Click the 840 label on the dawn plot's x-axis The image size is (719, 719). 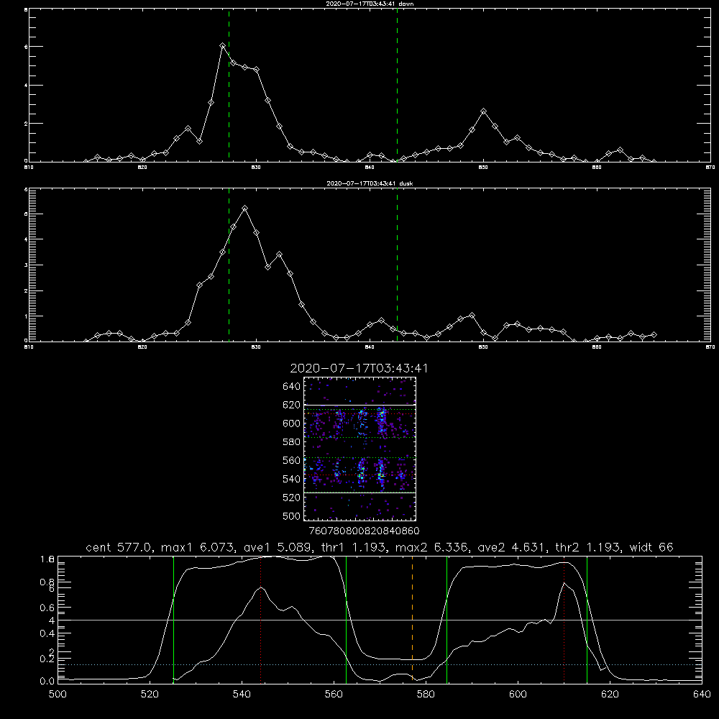[x=370, y=168]
